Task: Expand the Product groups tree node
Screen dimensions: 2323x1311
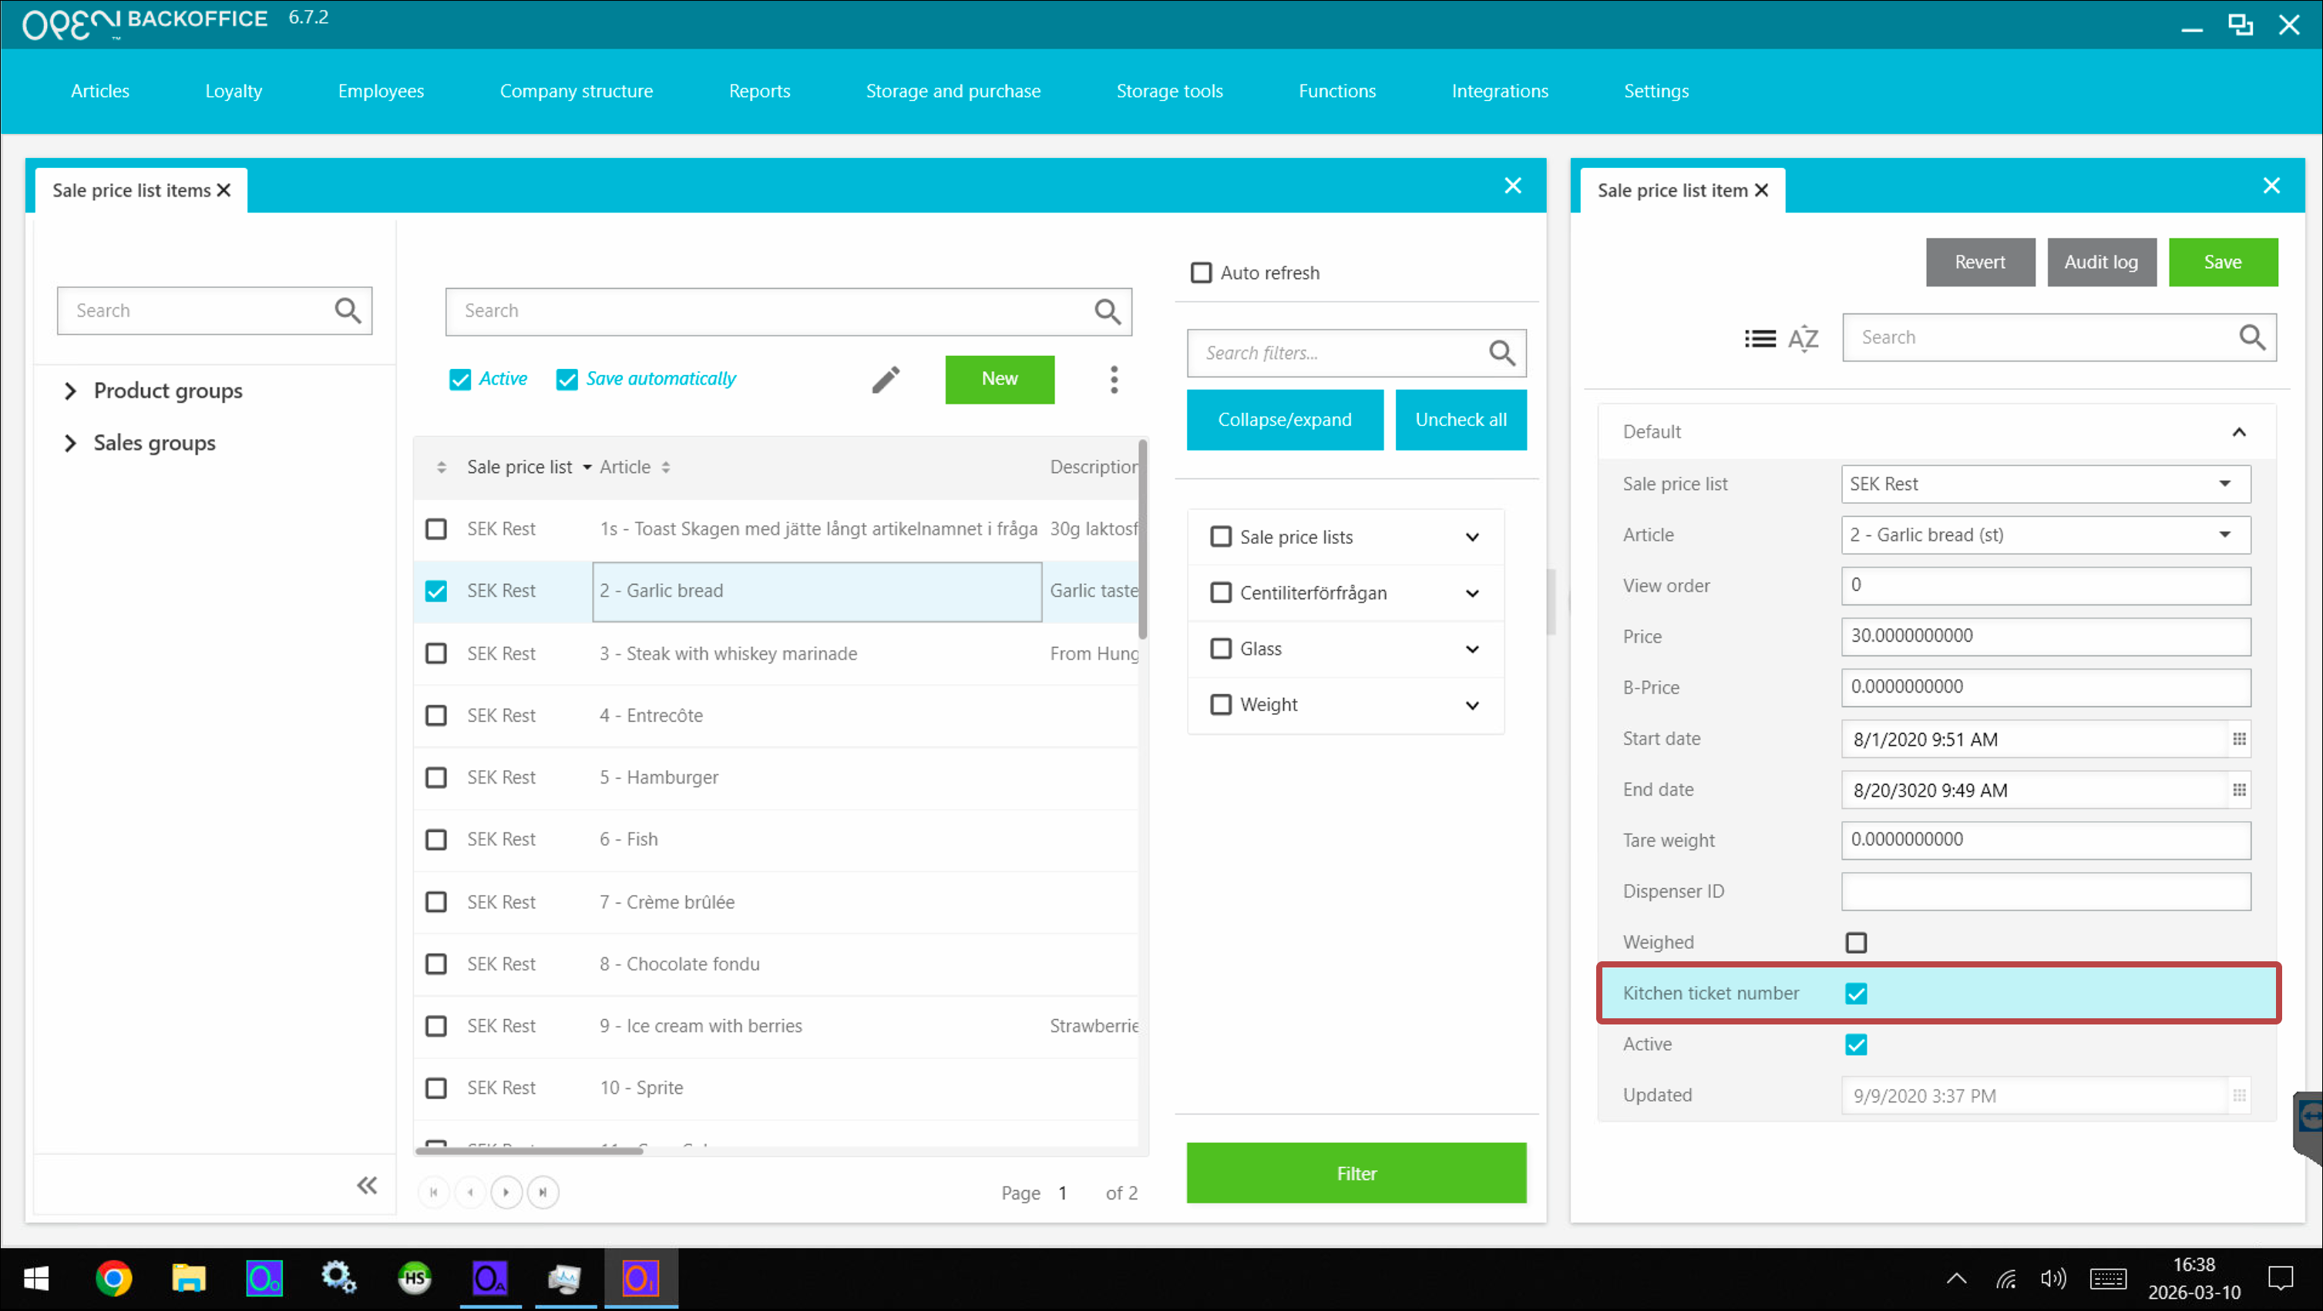Action: pos(70,391)
